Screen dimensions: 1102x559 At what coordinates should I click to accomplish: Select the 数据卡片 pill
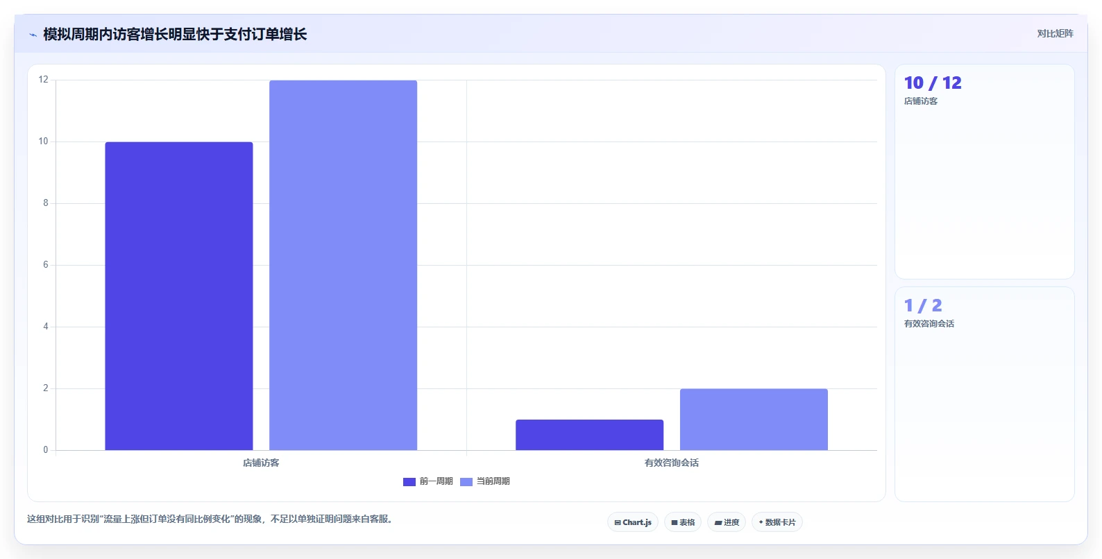tap(777, 522)
